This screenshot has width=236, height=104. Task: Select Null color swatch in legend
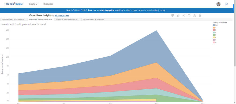tap(213, 25)
